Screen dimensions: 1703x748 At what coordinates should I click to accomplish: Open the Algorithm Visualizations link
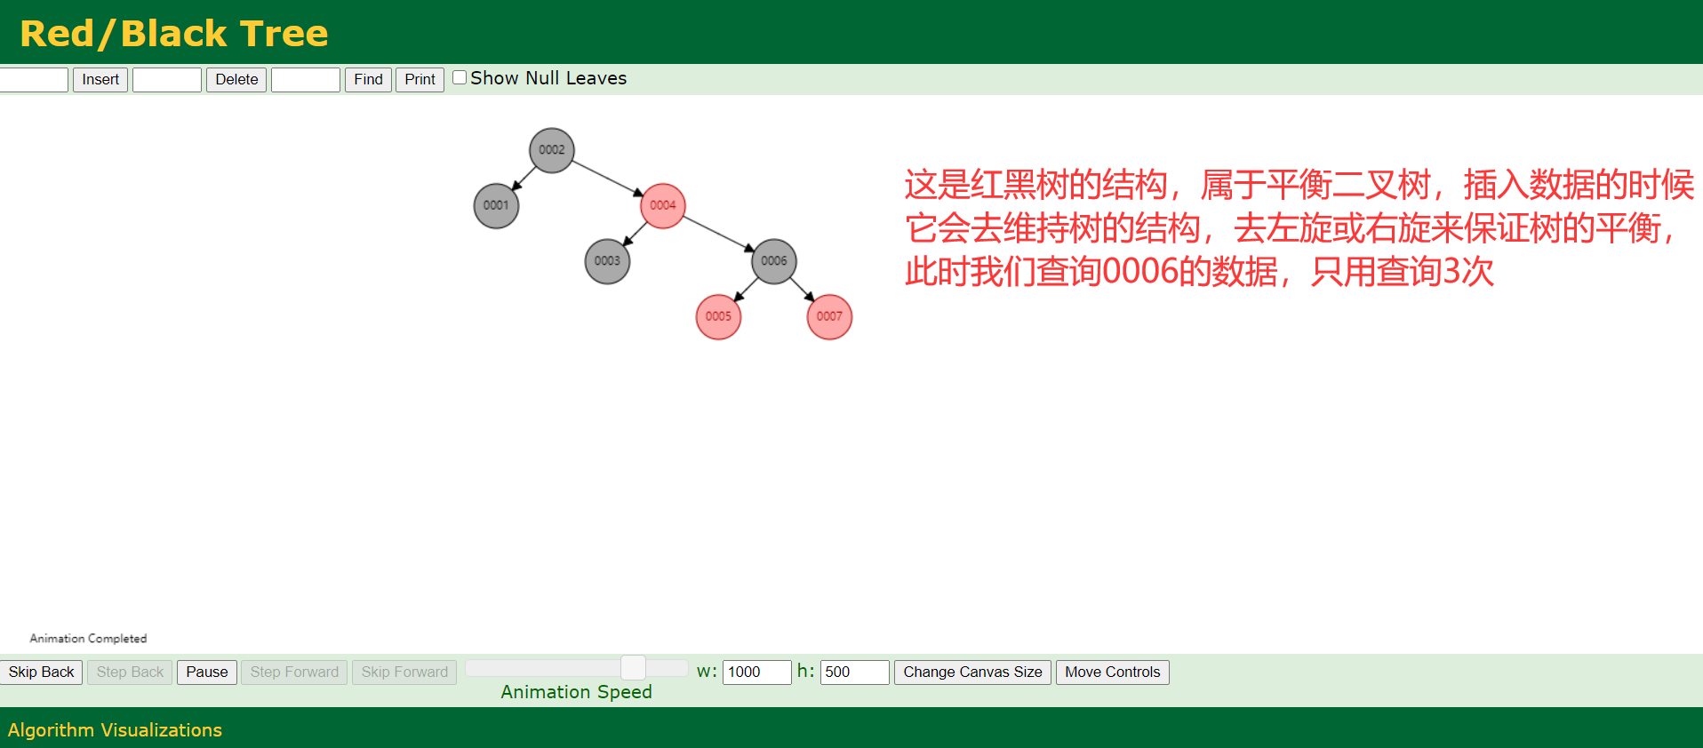[x=115, y=730]
